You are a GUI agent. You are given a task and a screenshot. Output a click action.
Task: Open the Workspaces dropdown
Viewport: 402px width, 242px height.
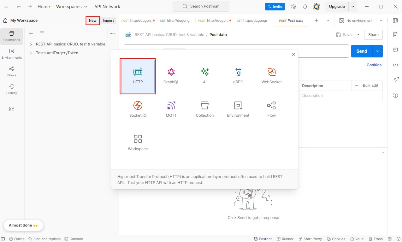click(72, 7)
